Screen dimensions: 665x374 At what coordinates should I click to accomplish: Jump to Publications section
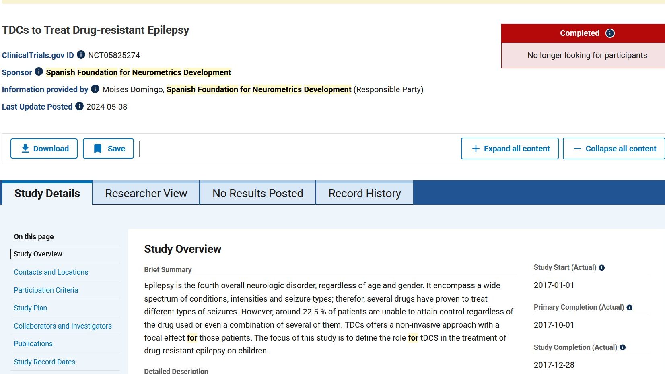33,344
